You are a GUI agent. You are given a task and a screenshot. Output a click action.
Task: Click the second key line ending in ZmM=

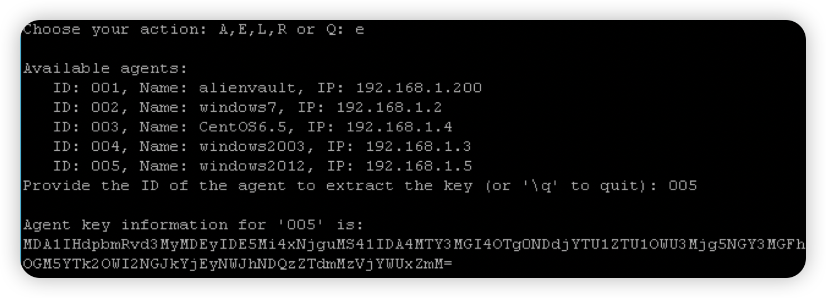(238, 264)
